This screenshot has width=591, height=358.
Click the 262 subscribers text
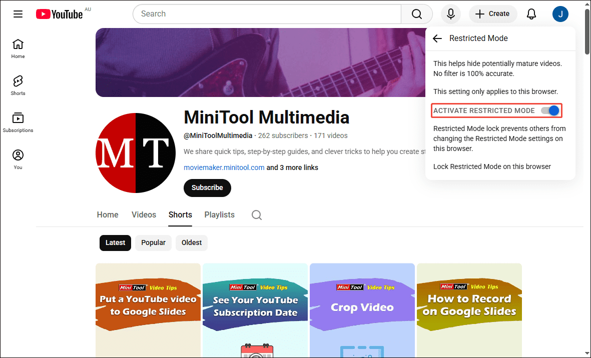(283, 135)
